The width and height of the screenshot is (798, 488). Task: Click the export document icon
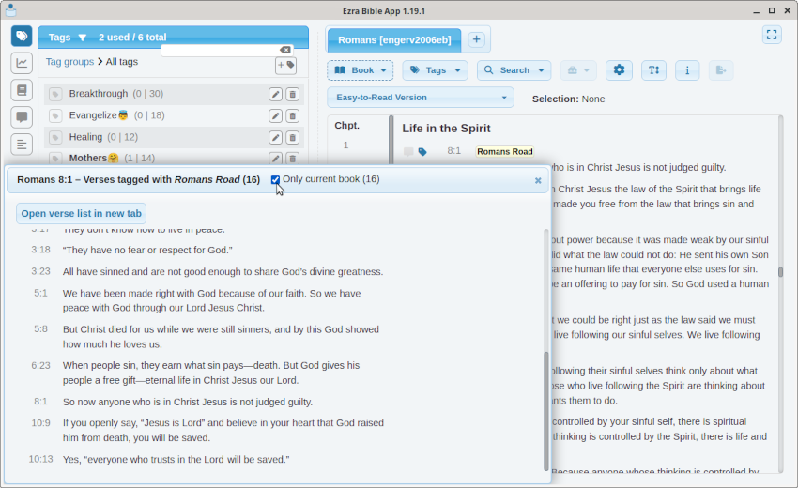[721, 70]
